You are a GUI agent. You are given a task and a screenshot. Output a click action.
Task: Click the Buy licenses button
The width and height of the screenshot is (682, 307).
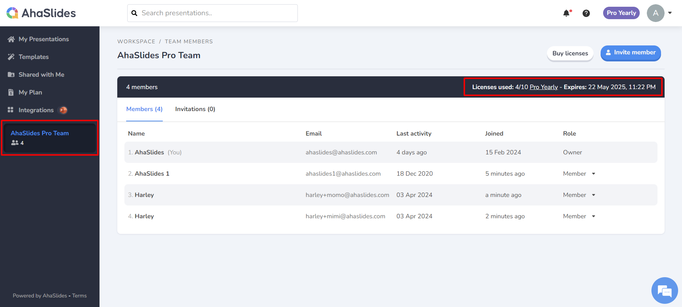[x=570, y=53]
